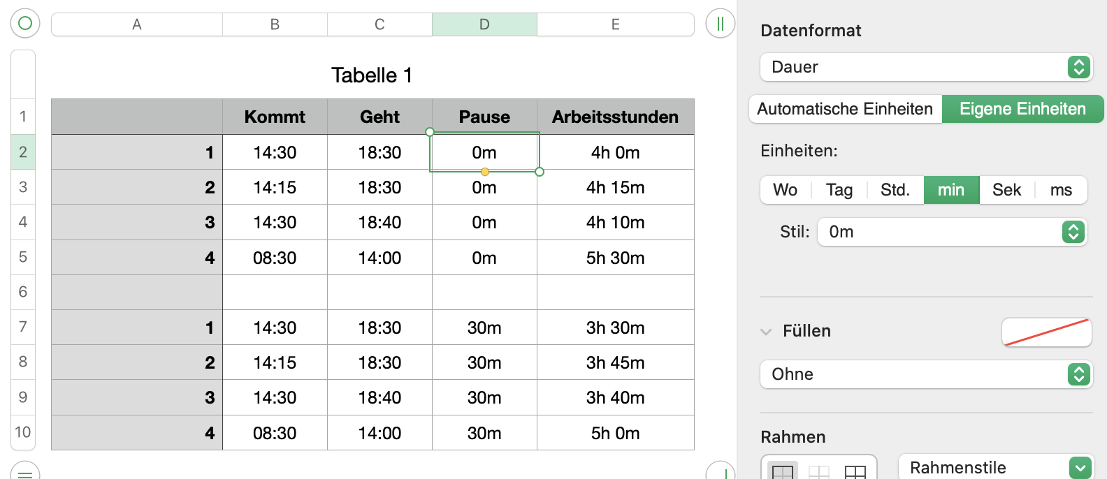
Task: Toggle the Wo unit
Action: pos(786,190)
